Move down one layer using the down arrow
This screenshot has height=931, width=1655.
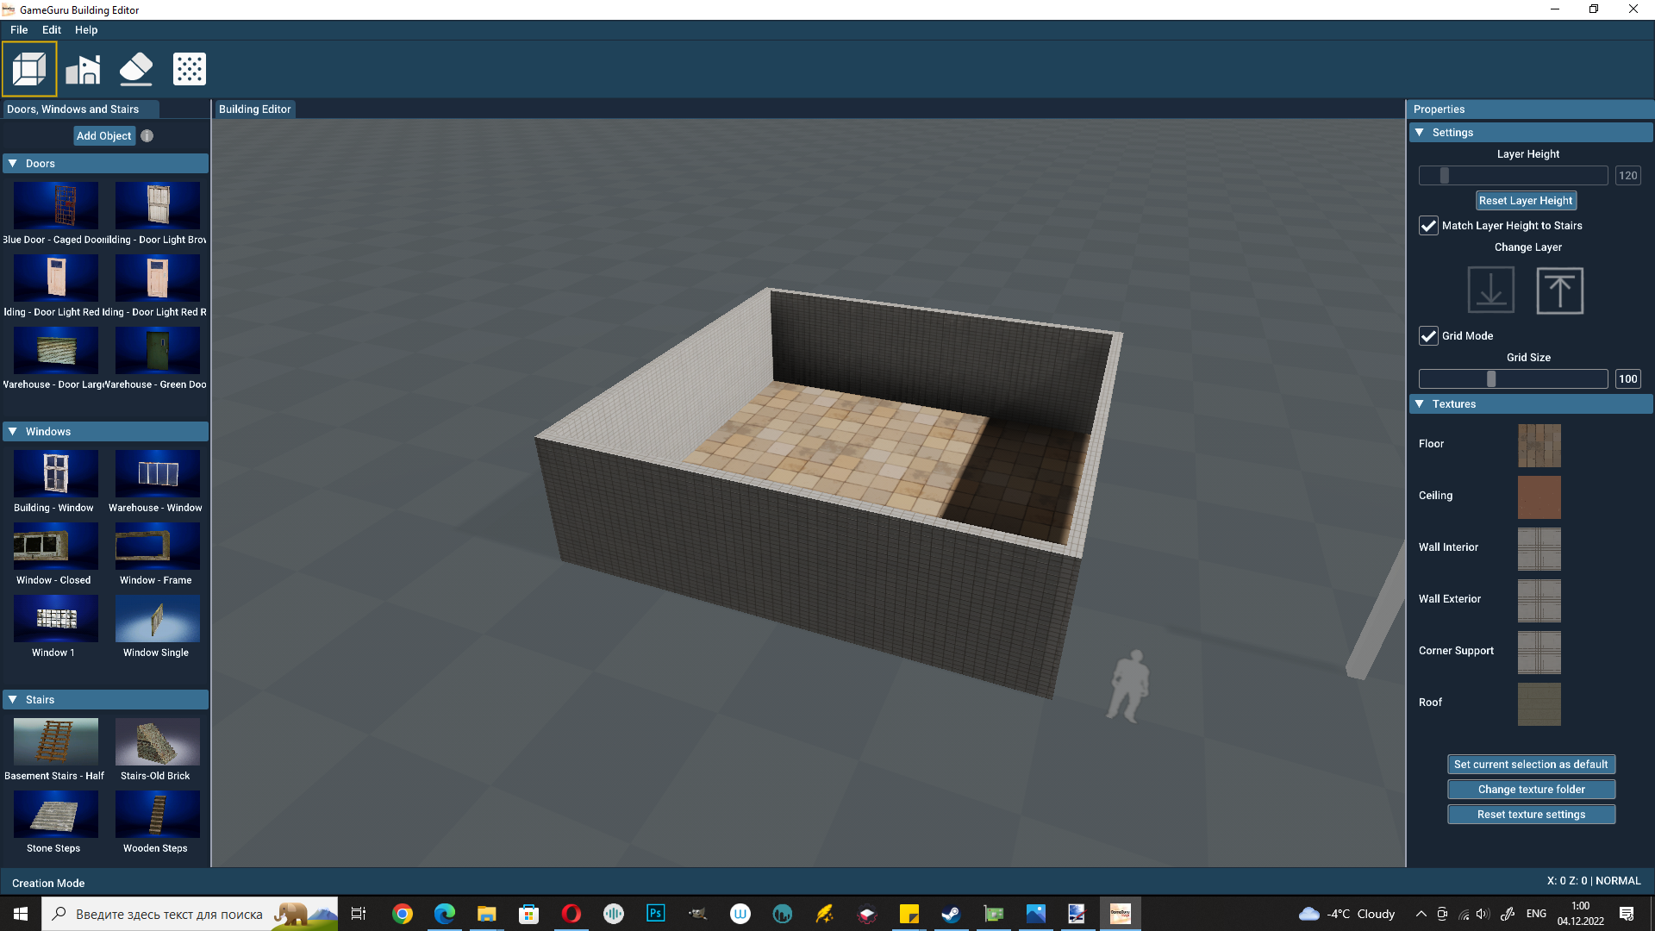tap(1490, 291)
